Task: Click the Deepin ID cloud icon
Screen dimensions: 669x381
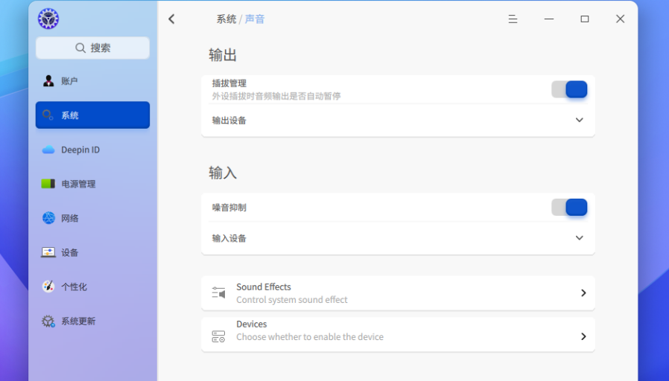Action: tap(48, 150)
